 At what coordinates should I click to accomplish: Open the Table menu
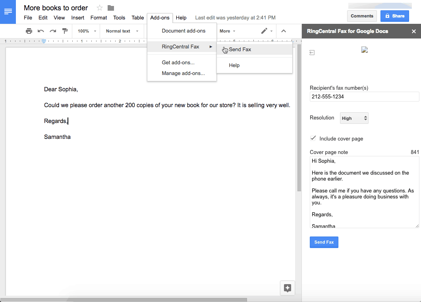tap(137, 18)
